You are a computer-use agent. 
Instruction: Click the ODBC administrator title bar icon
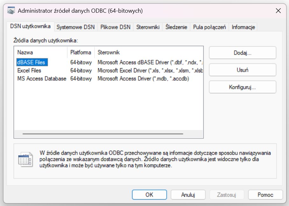point(11,11)
